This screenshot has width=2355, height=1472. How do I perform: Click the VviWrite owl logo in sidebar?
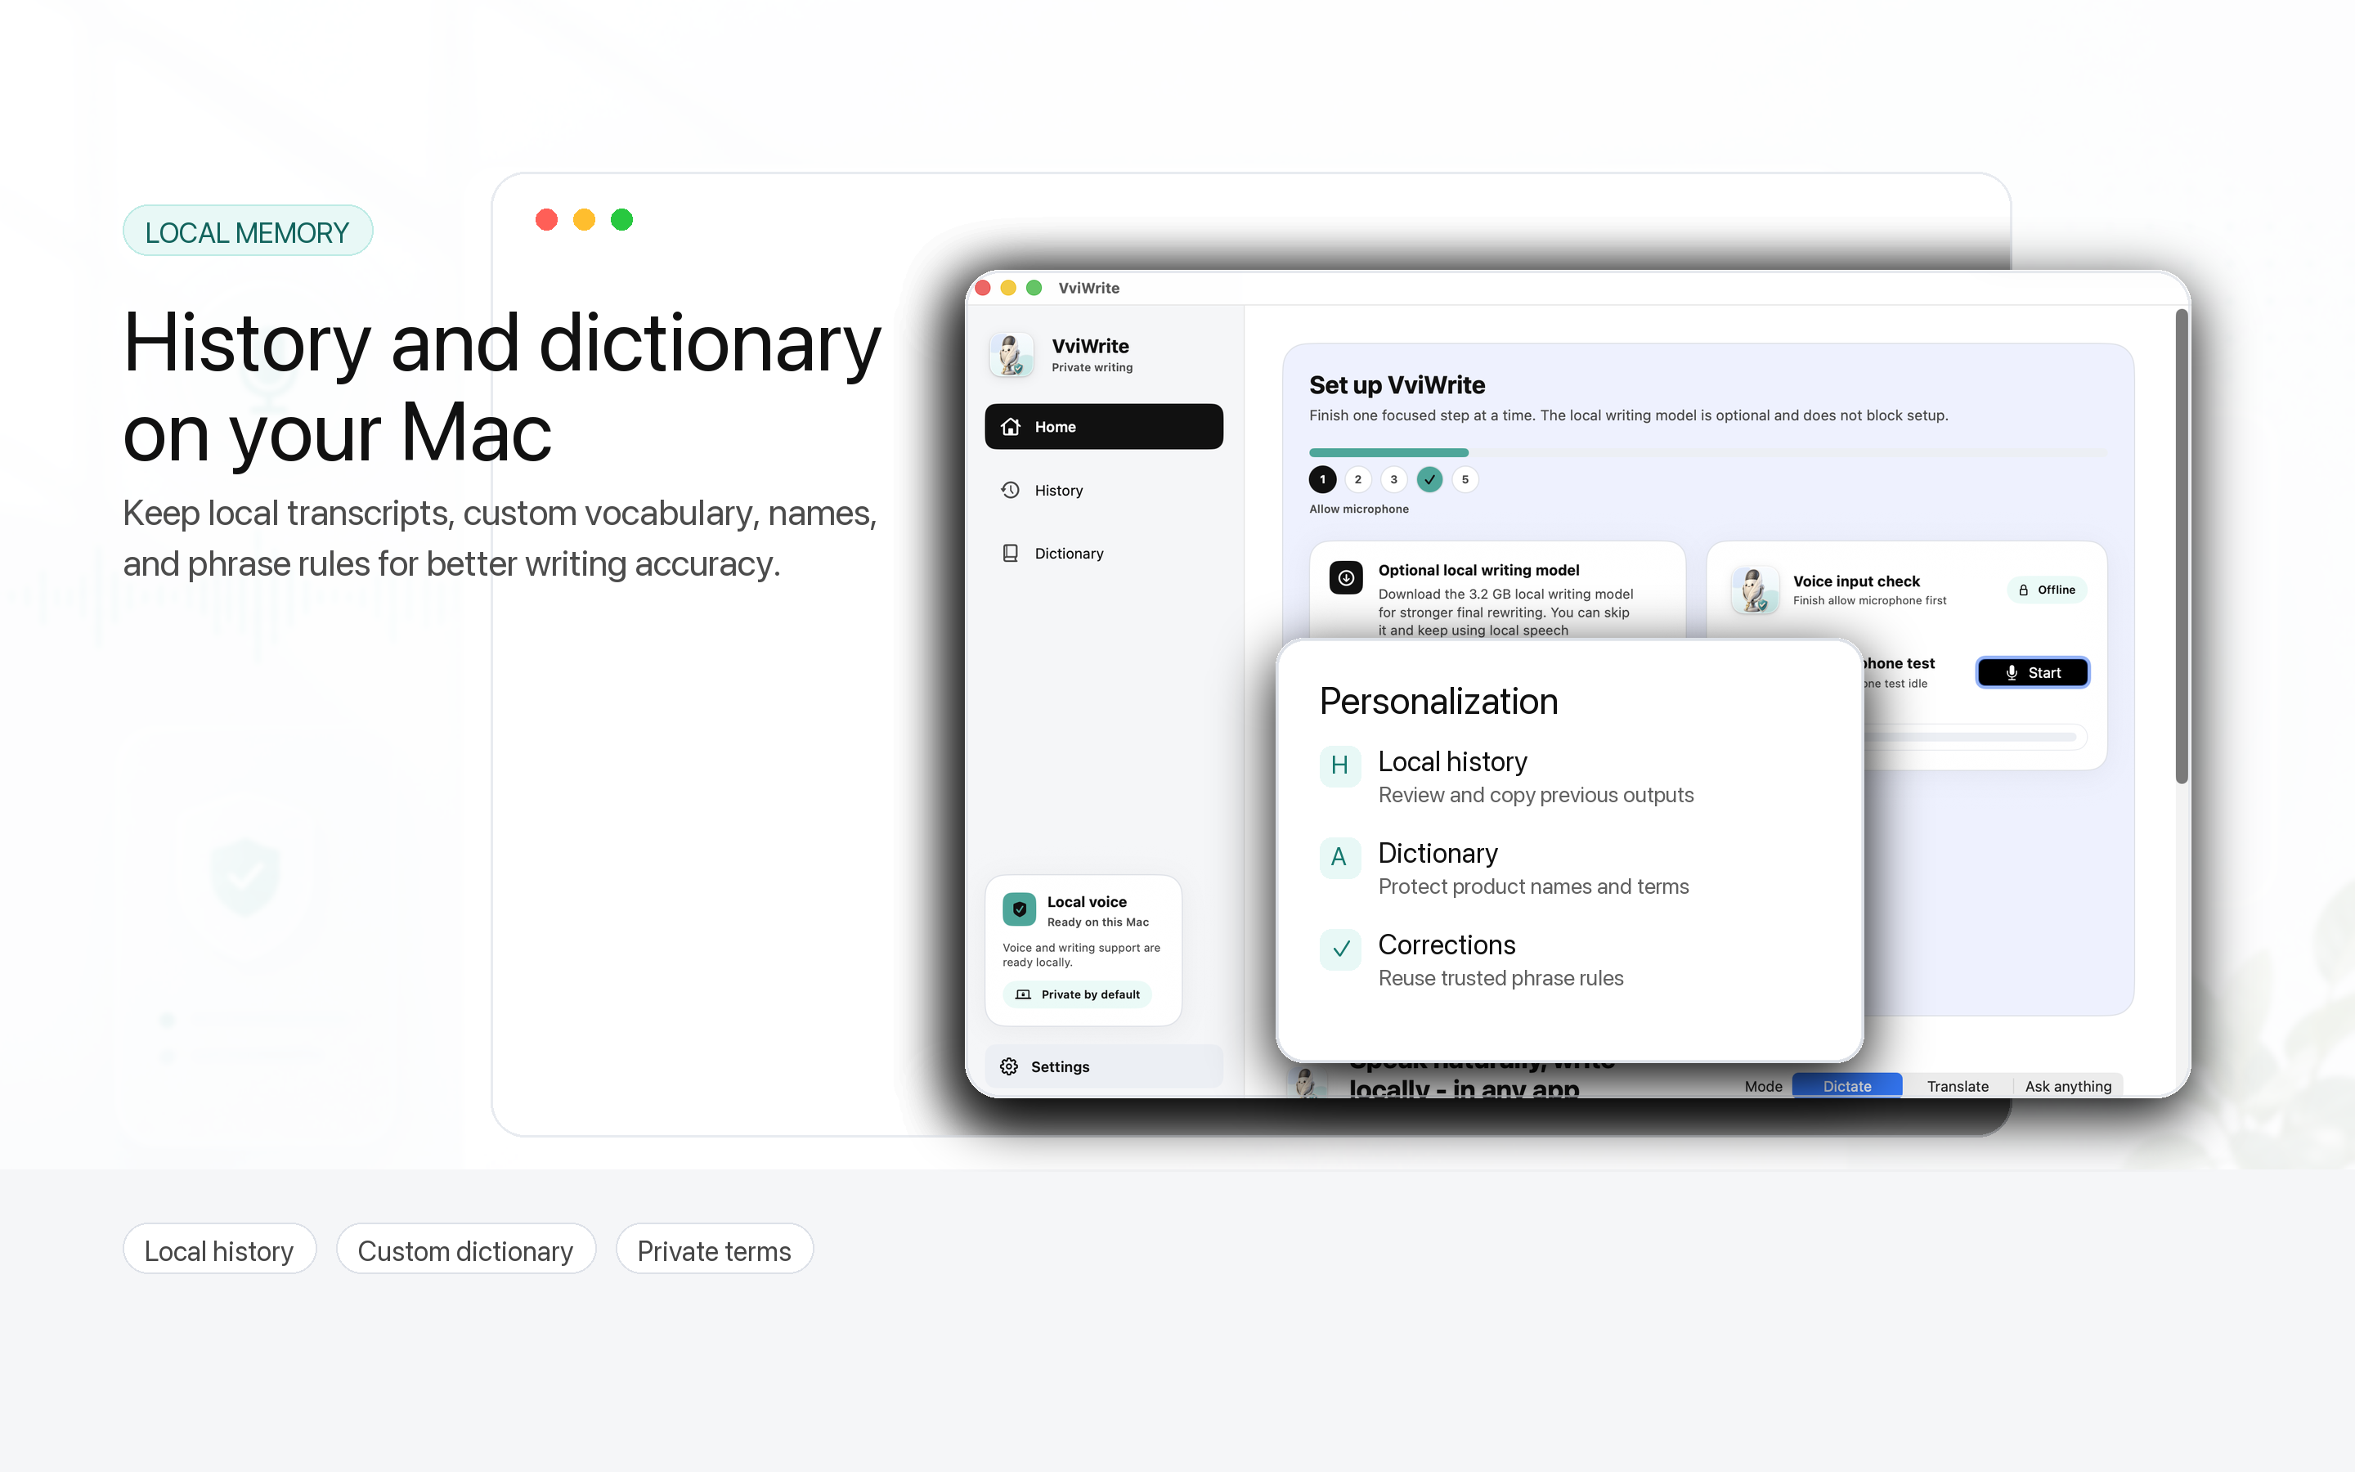(x=1012, y=354)
